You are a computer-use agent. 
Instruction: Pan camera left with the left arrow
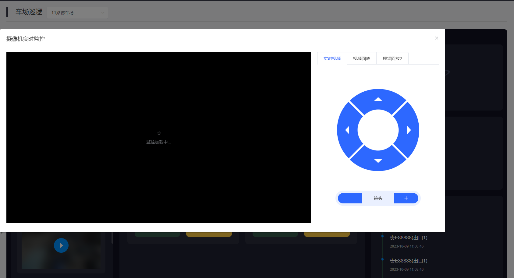click(x=347, y=130)
